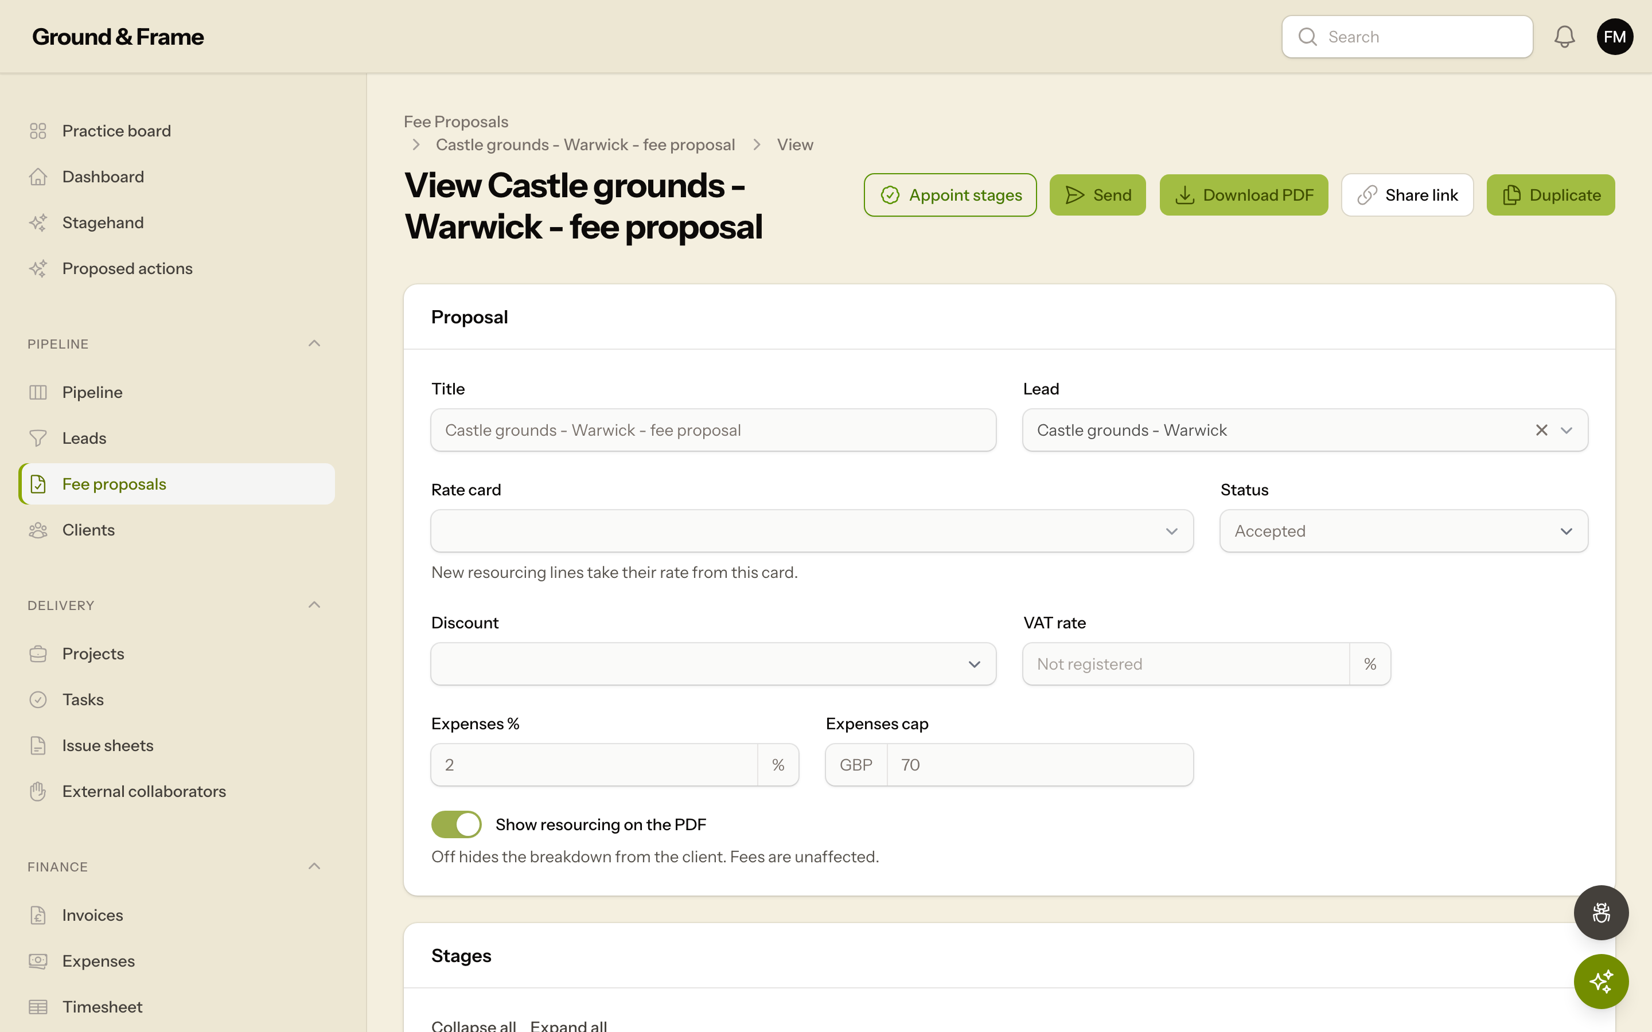Open Expenses in the sidebar
Viewport: 1652px width, 1032px height.
[176, 961]
